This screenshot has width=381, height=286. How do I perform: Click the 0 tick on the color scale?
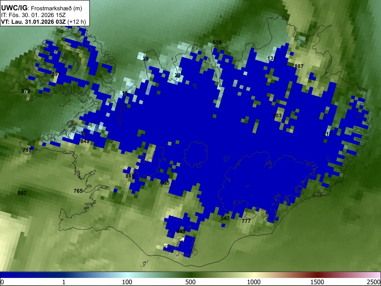[x=2, y=282]
